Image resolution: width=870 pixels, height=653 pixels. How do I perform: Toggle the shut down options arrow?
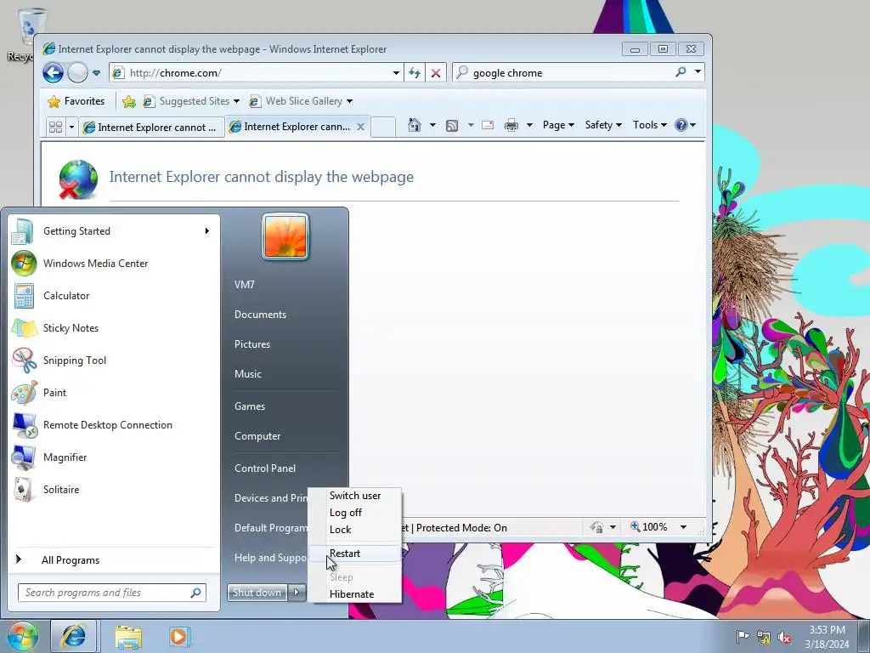pos(297,593)
